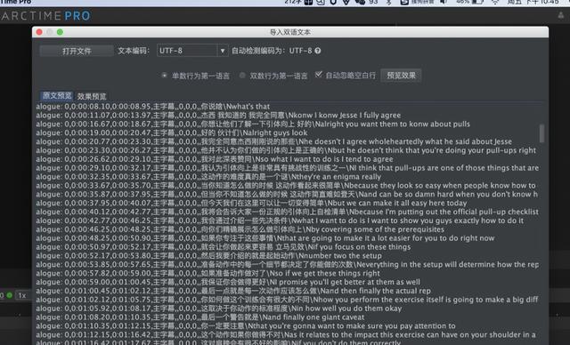Click the line 'official pull-up checklist'

pos(287,212)
